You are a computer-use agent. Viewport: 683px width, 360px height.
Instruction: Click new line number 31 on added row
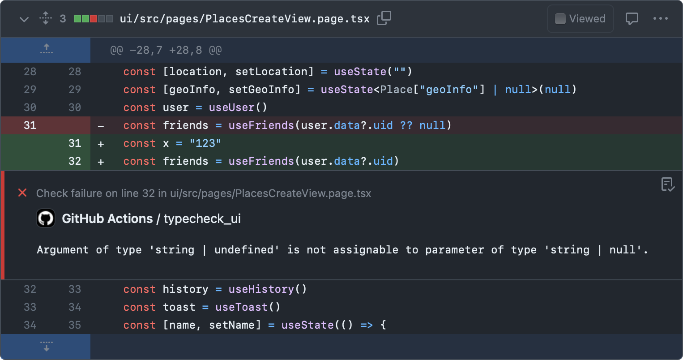pyautogui.click(x=75, y=143)
